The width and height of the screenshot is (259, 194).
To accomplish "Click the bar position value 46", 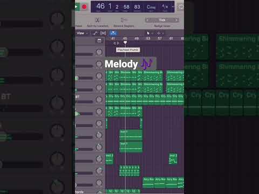I will pos(100,6).
